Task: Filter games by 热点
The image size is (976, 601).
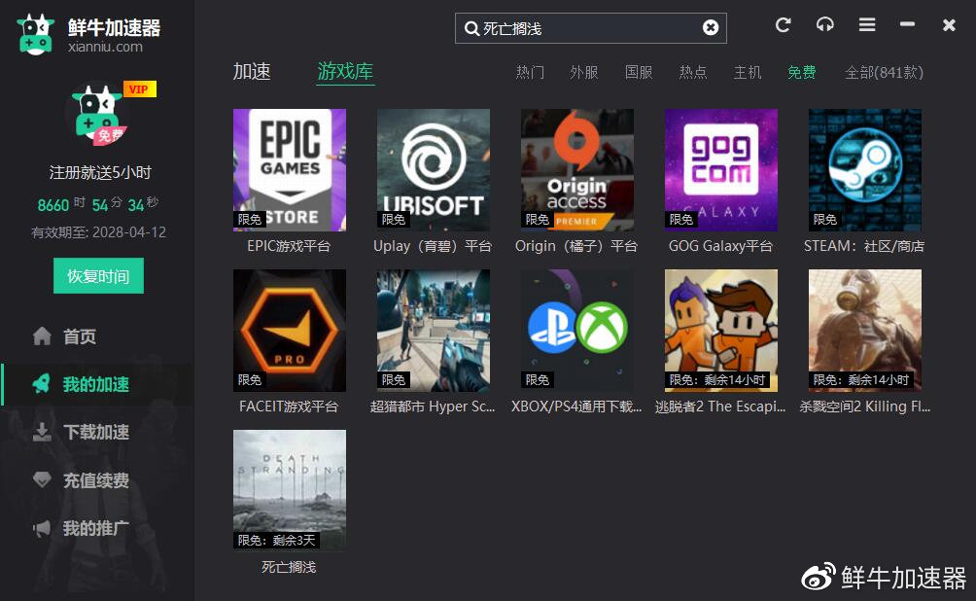Action: tap(693, 73)
